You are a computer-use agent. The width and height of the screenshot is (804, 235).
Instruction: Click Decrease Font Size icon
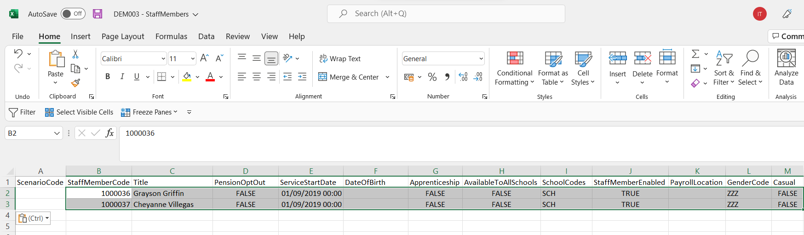coord(219,58)
